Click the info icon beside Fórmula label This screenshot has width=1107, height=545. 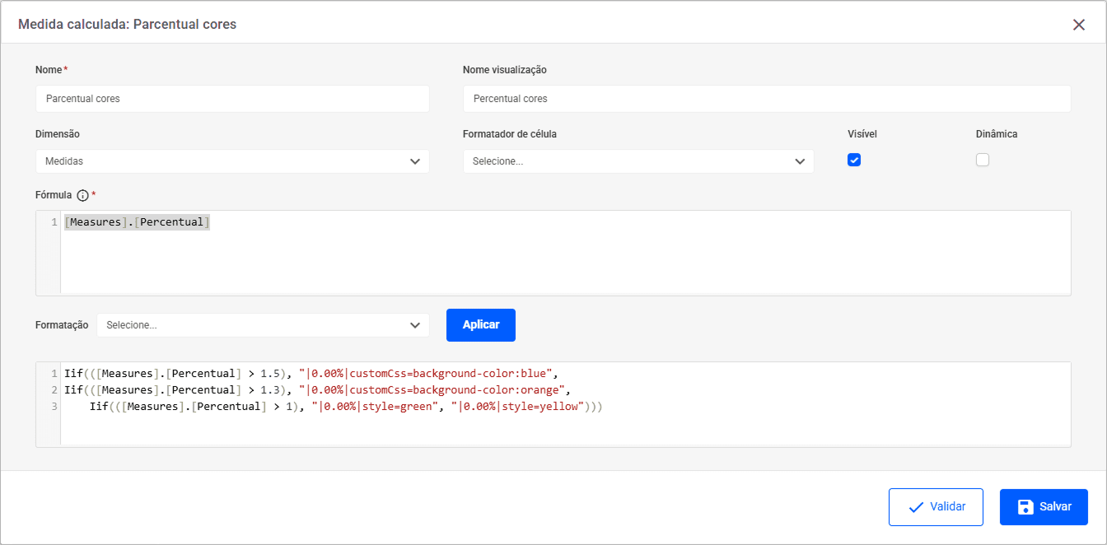click(x=82, y=195)
